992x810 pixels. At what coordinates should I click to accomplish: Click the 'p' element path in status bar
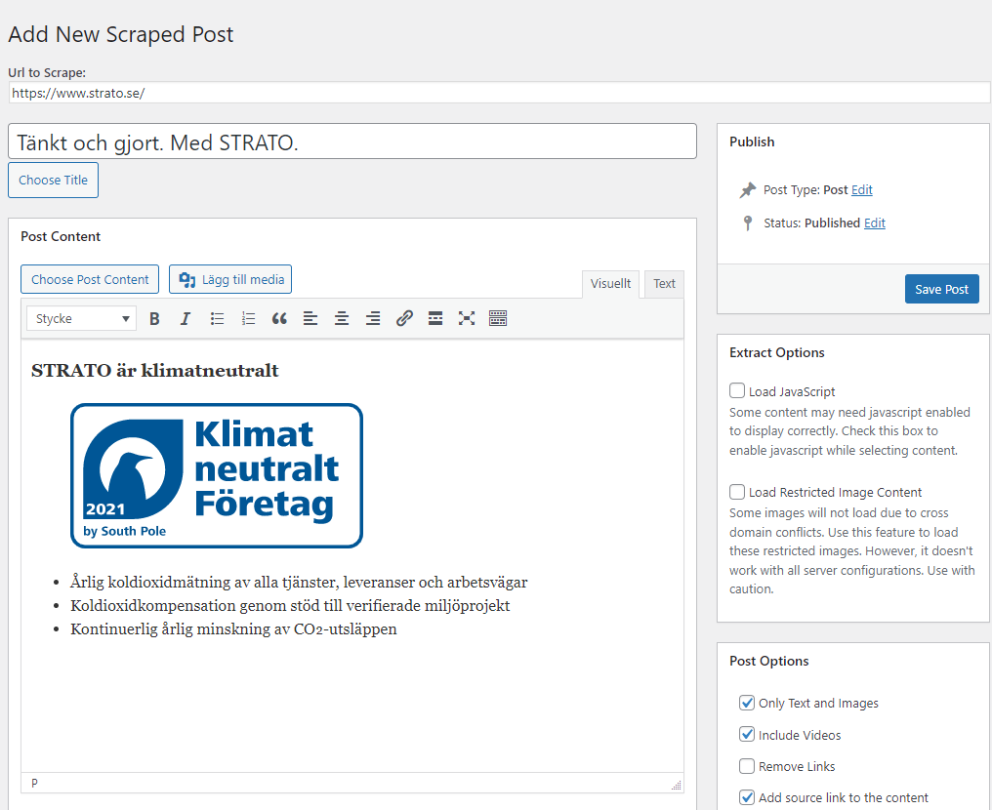[34, 783]
